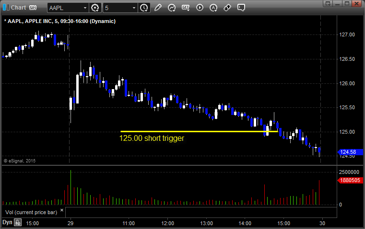Click the window link icon

(x=227, y=8)
